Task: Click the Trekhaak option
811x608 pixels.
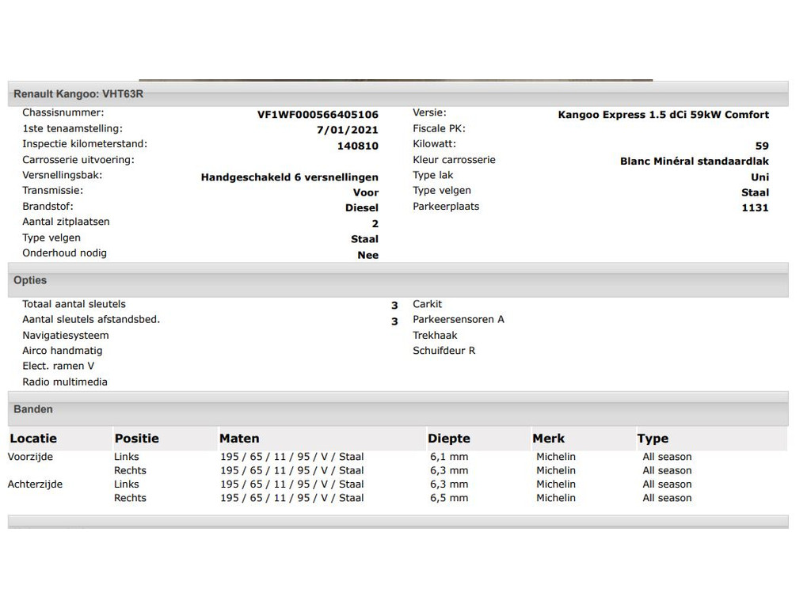Action: [x=435, y=336]
